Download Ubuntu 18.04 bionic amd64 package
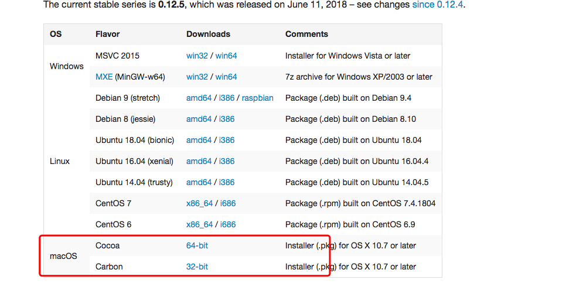 [199, 140]
